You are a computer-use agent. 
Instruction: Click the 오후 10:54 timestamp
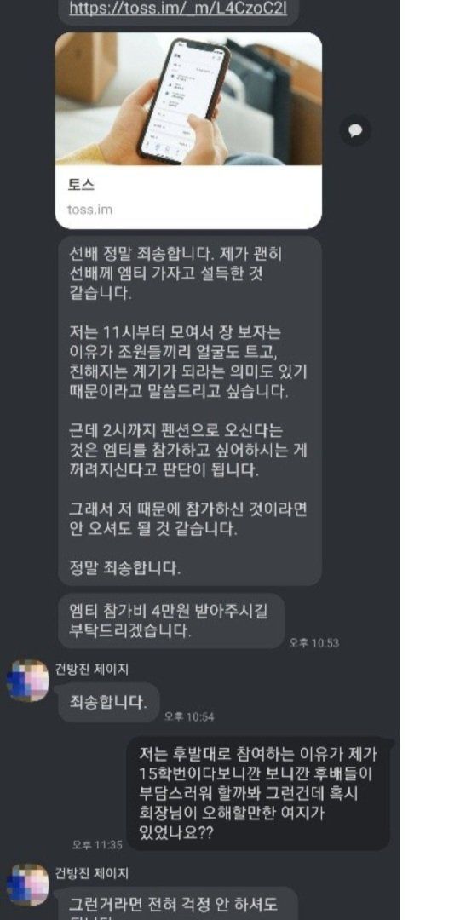[189, 716]
